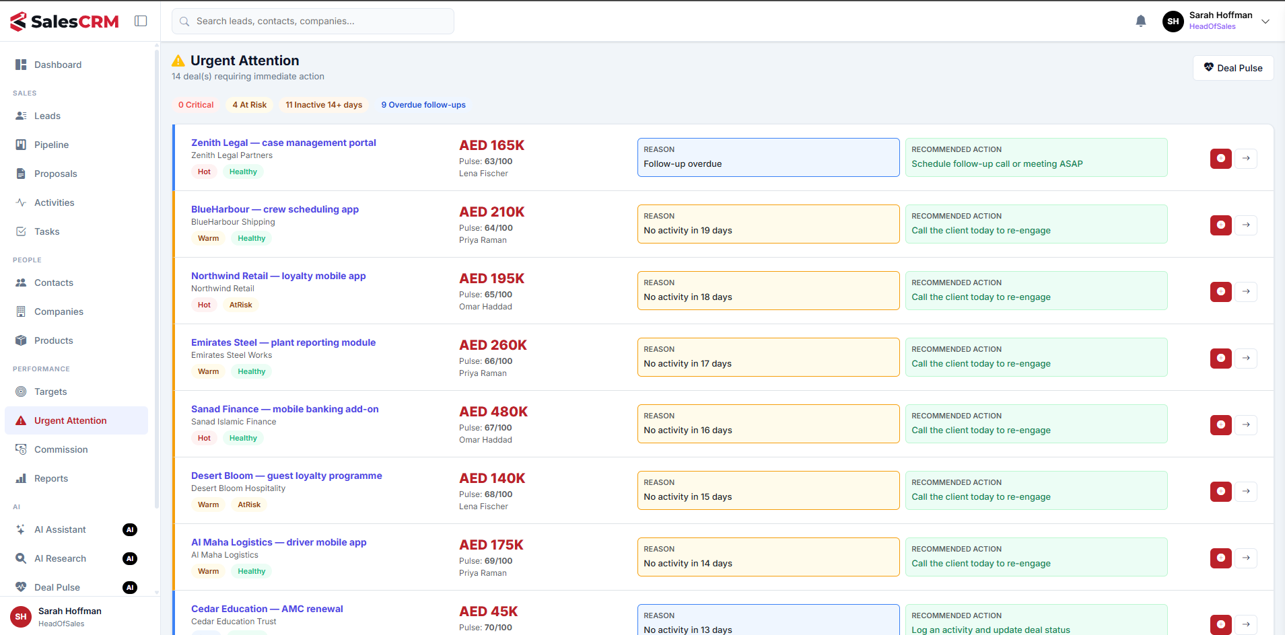1285x635 pixels.
Task: Click the red record button for Desert Bloom
Action: pyautogui.click(x=1221, y=491)
